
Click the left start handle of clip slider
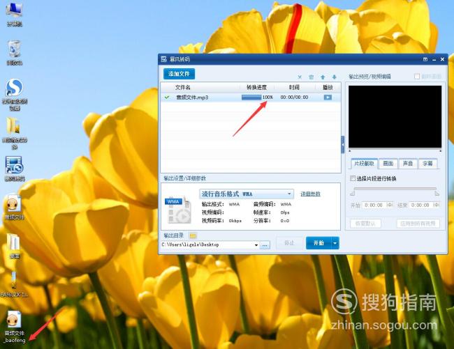pyautogui.click(x=352, y=193)
